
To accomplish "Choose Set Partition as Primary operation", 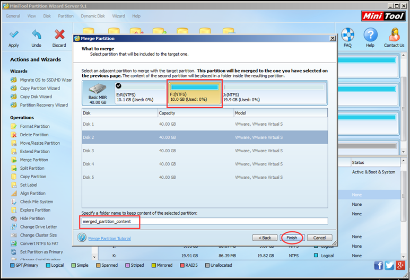I will click(x=37, y=252).
